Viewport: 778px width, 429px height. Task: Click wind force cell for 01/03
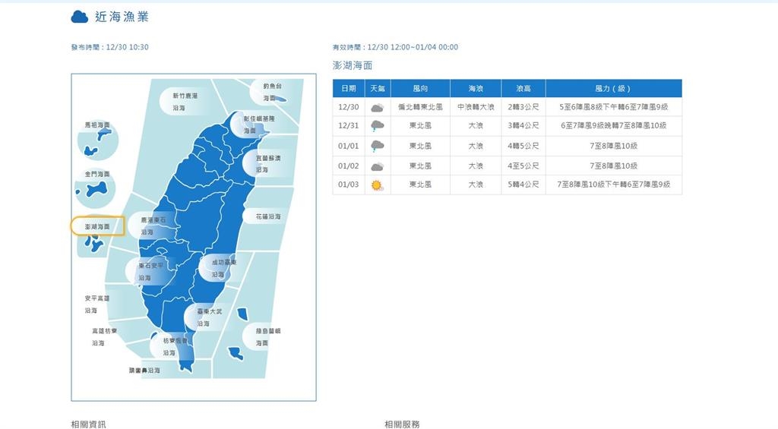613,185
